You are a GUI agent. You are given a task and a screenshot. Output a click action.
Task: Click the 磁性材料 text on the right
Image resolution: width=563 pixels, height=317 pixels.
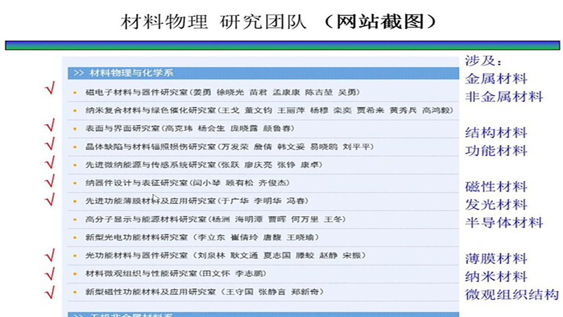coord(496,187)
